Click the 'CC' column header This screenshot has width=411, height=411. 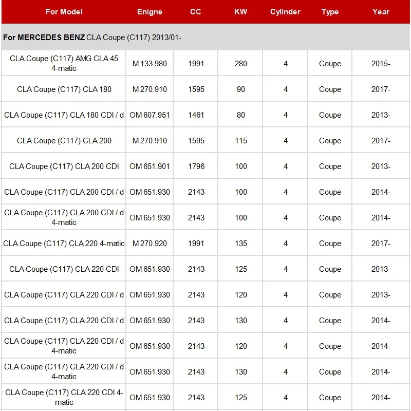point(196,12)
